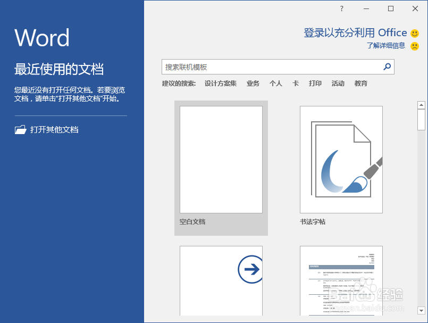Click the smiley face feedback icon

click(x=415, y=34)
